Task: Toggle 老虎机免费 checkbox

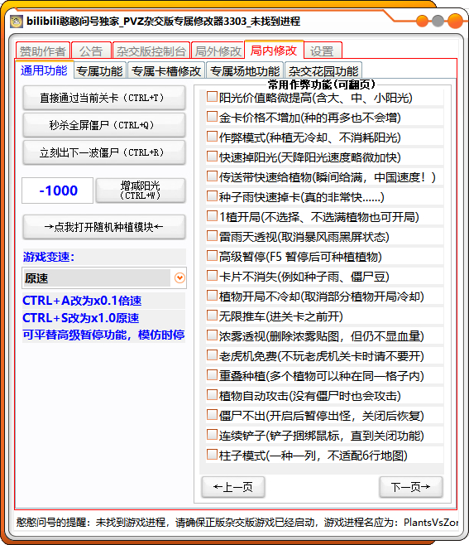Action: point(212,354)
